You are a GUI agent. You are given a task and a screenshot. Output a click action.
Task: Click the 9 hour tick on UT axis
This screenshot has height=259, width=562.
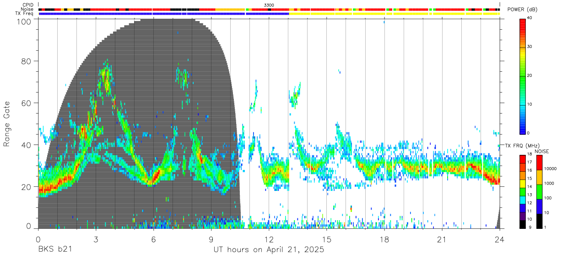(211, 239)
